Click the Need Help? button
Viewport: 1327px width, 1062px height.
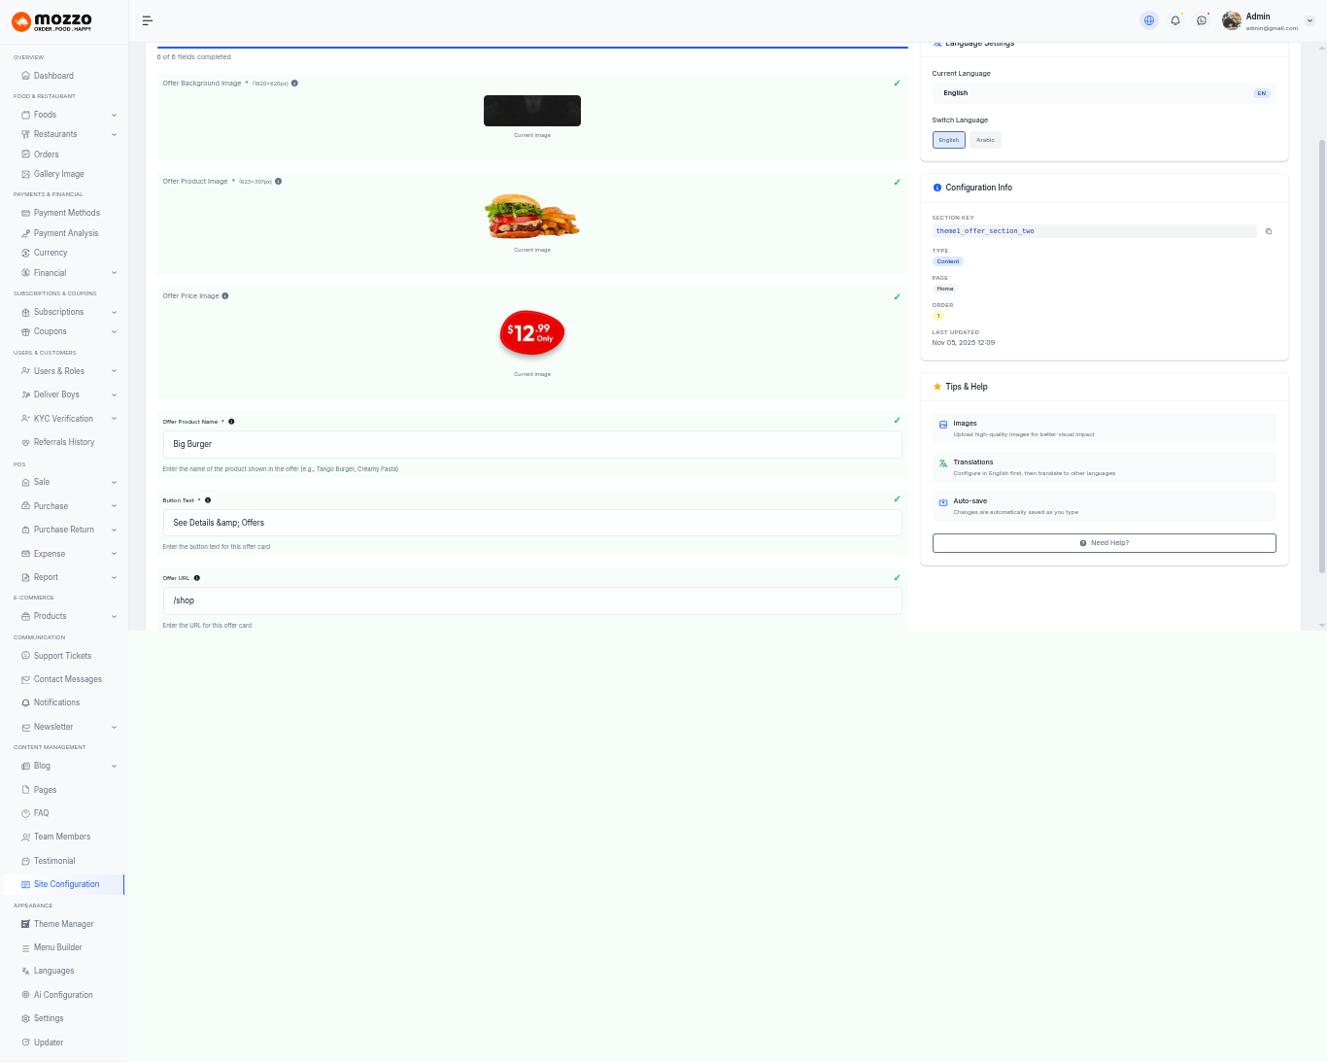pyautogui.click(x=1104, y=543)
